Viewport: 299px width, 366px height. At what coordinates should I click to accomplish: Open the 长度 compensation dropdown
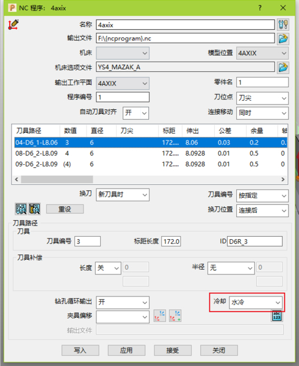tap(108, 268)
